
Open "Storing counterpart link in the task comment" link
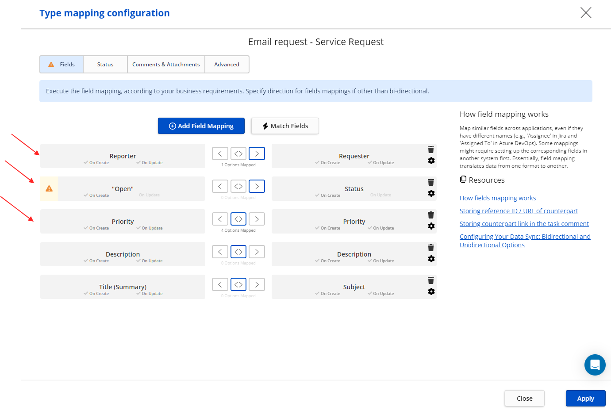tap(524, 224)
